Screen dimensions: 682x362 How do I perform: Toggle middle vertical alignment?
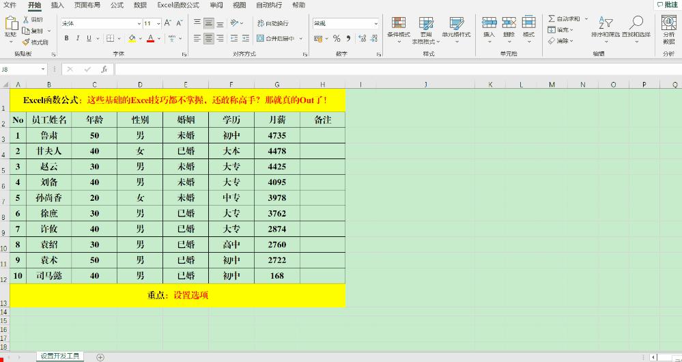coord(209,23)
